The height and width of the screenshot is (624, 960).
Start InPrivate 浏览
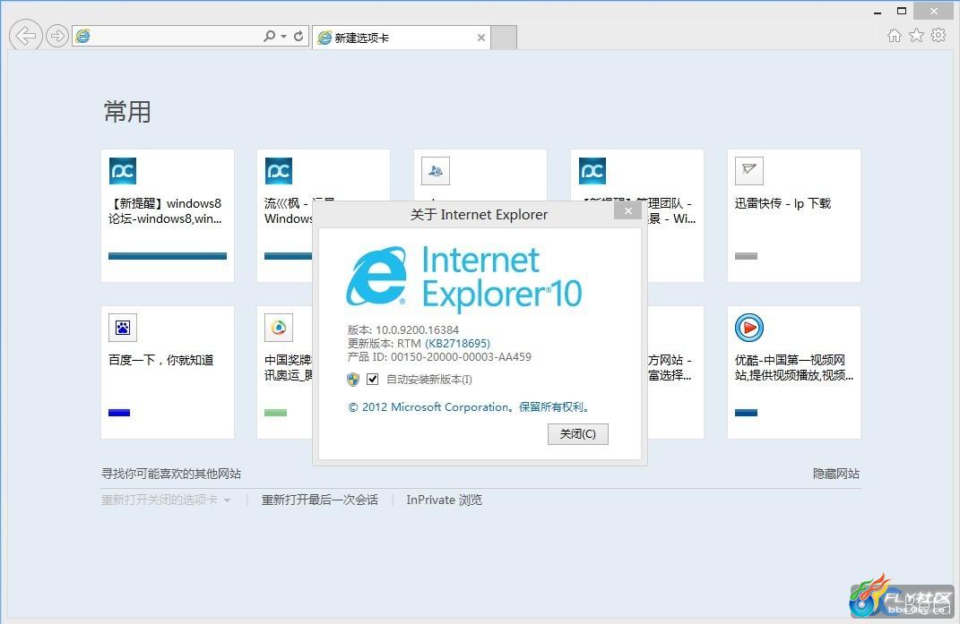coord(445,500)
